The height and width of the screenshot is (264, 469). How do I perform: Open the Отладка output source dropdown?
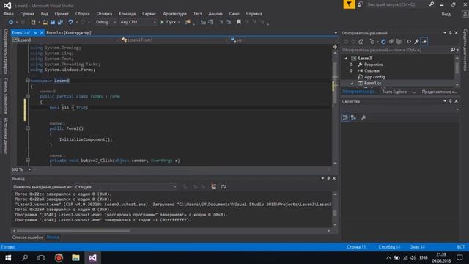[x=125, y=187]
